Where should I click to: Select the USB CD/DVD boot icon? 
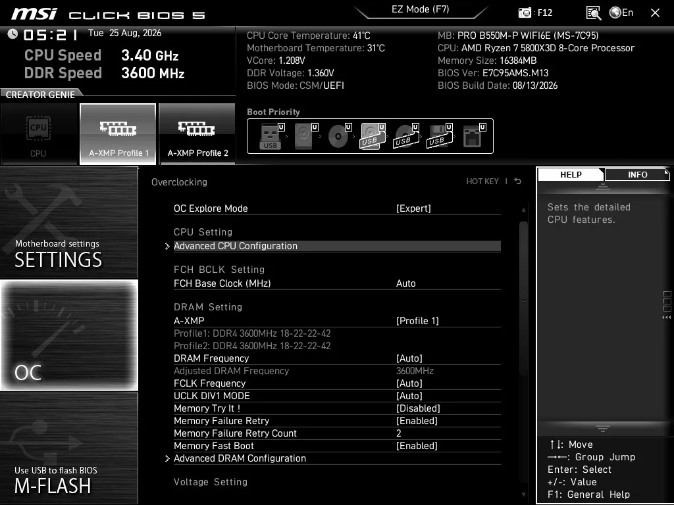point(405,136)
